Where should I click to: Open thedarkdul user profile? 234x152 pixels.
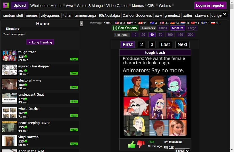click(x=176, y=142)
